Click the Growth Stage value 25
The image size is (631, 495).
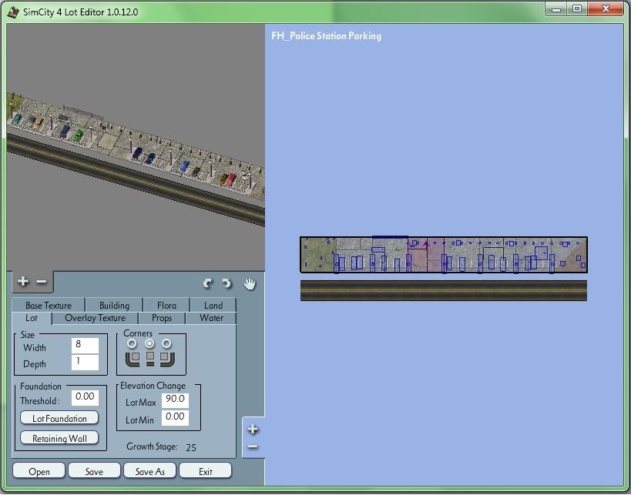[191, 447]
